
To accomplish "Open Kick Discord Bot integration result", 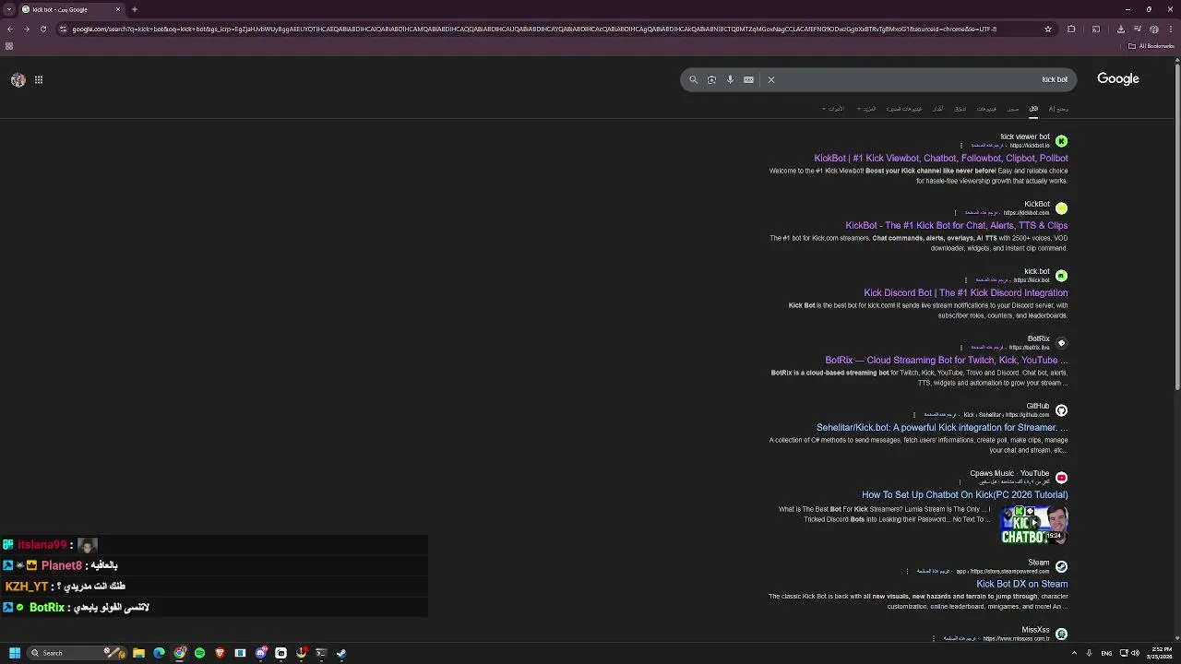I will (x=966, y=293).
